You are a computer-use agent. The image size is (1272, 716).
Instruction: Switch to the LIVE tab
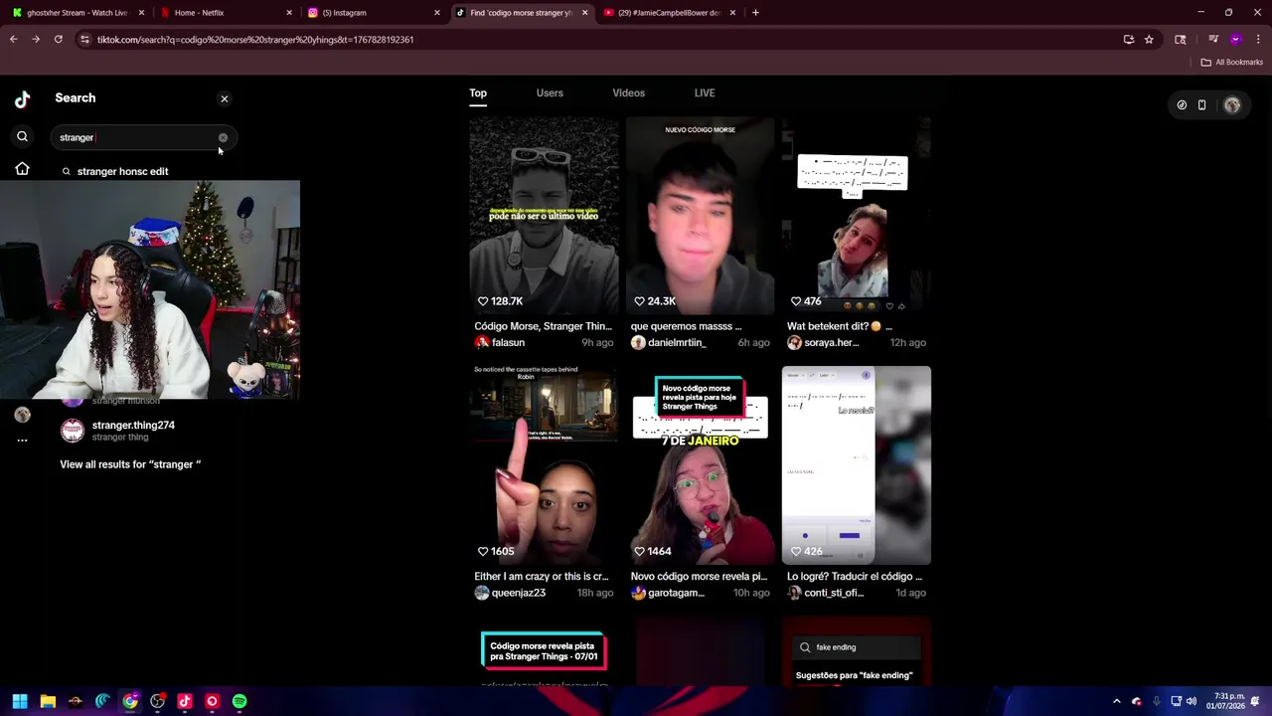tap(705, 92)
